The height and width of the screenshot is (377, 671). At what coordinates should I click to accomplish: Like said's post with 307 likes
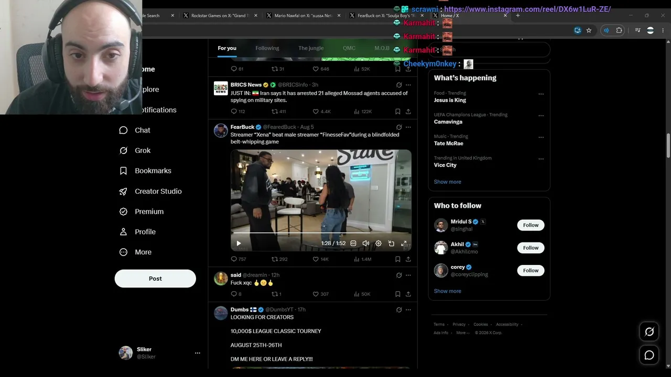[x=320, y=294]
